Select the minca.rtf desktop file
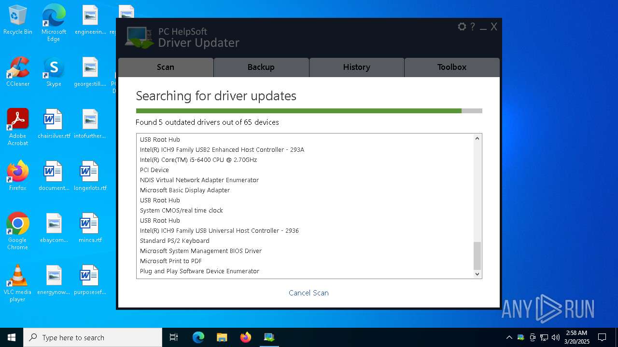 pos(90,228)
